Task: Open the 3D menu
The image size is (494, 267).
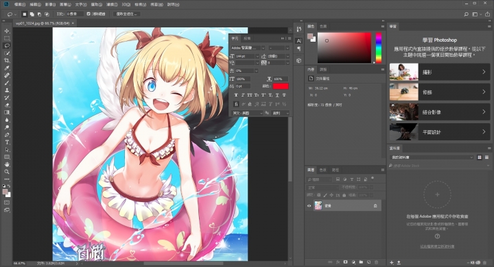Action: coord(126,4)
